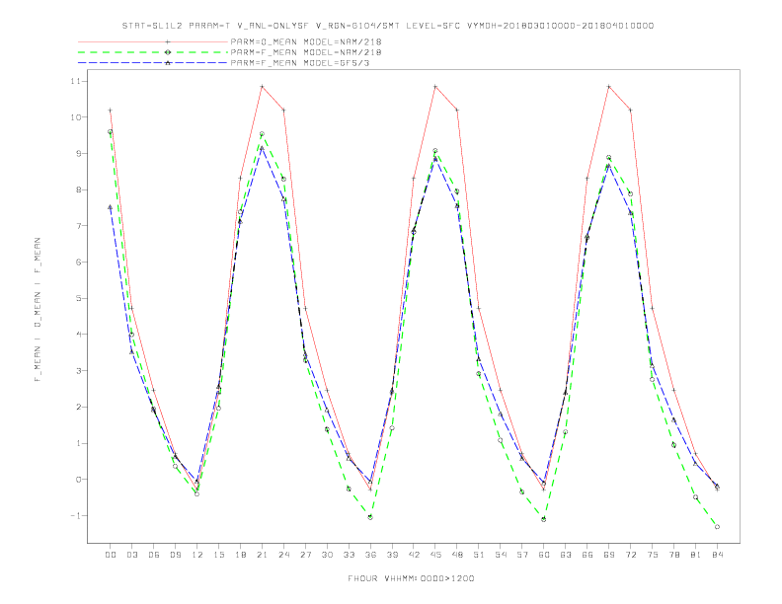Click x-axis tick label 15
782x604 pixels.
pos(218,555)
